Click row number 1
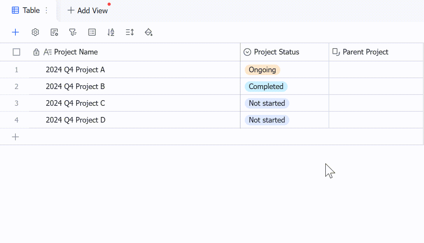The height and width of the screenshot is (243, 424). pyautogui.click(x=16, y=70)
